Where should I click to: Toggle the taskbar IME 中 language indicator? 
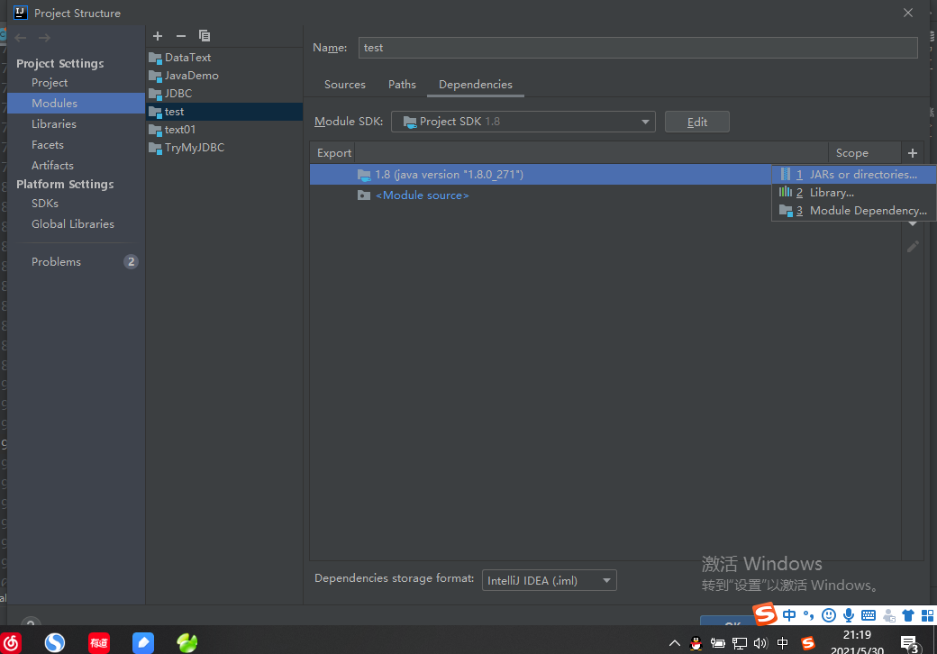(782, 643)
